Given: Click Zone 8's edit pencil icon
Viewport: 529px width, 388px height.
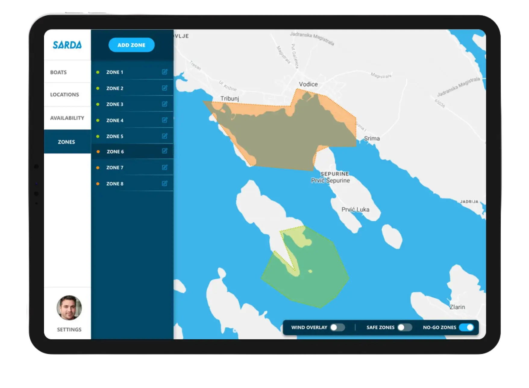Looking at the screenshot, I should 164,183.
